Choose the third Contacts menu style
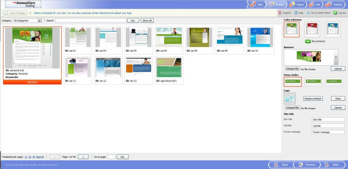348x169 pixels. tap(333, 81)
